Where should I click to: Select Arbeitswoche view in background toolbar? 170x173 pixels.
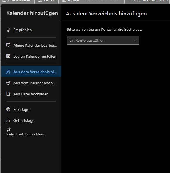tap(17, 1)
